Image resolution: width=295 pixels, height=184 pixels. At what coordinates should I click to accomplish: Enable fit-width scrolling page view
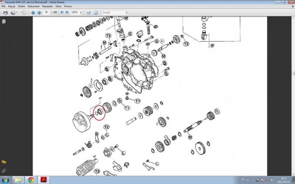point(88,13)
